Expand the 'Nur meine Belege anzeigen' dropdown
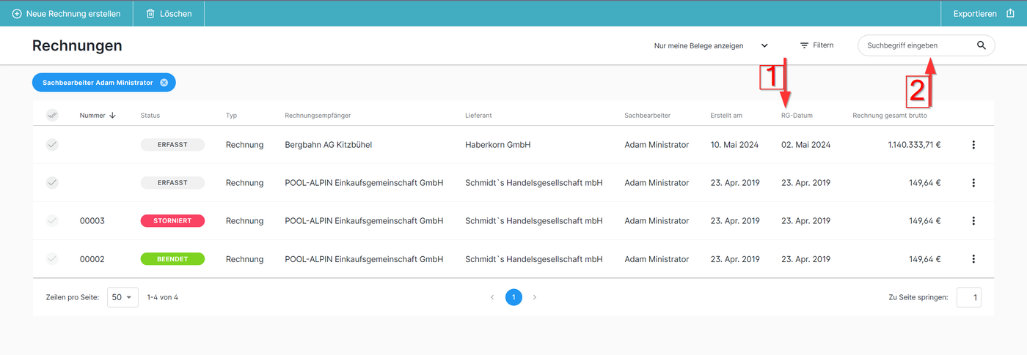This screenshot has width=1027, height=355. coord(764,45)
